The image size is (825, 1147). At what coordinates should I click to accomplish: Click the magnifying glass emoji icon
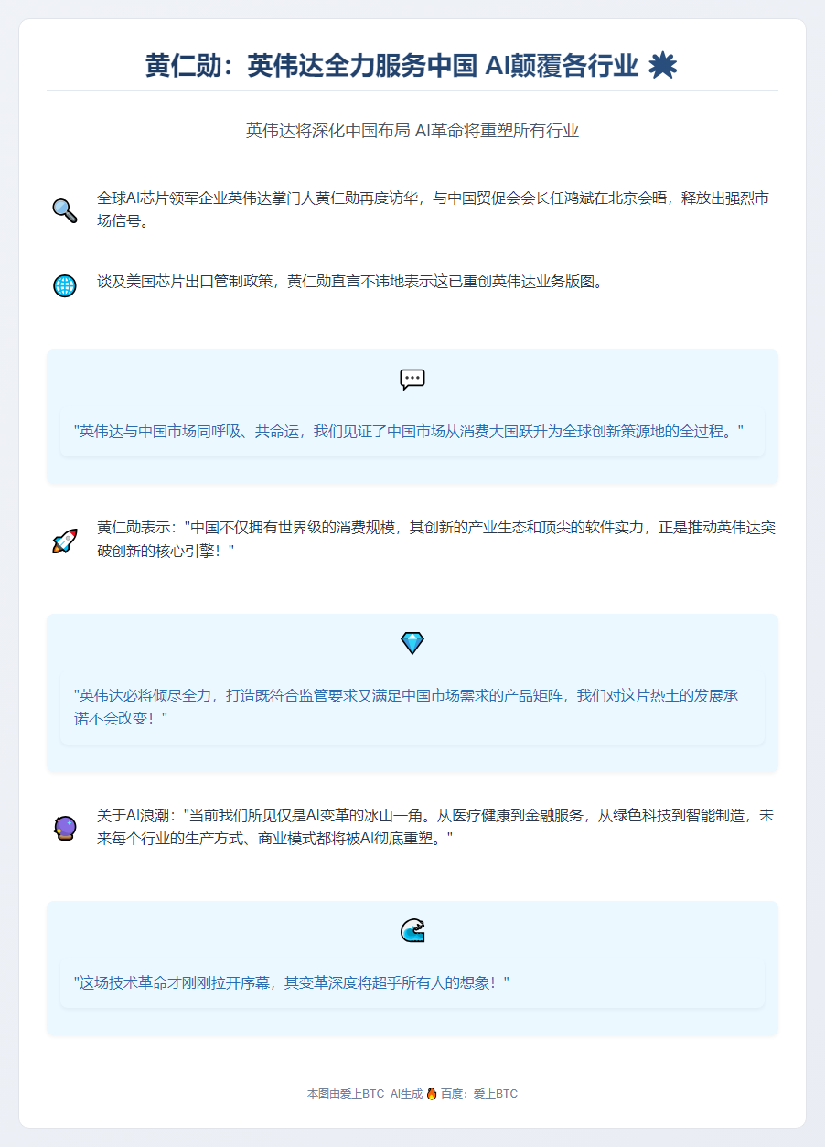coord(65,210)
